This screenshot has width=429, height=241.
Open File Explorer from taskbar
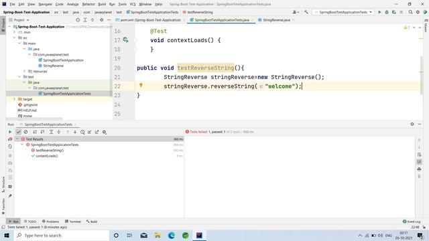158,235
